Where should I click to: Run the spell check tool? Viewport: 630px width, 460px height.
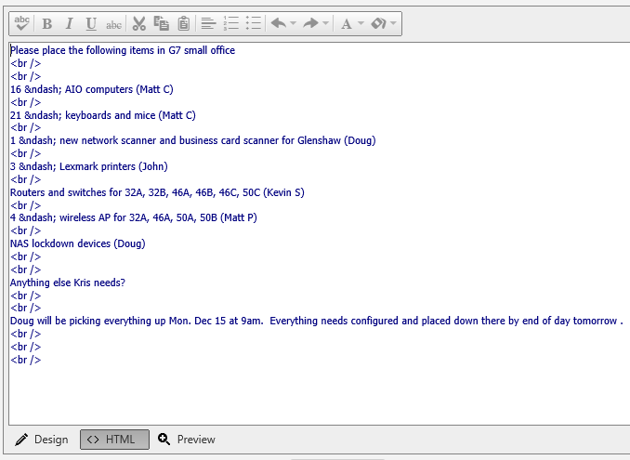pos(21,24)
